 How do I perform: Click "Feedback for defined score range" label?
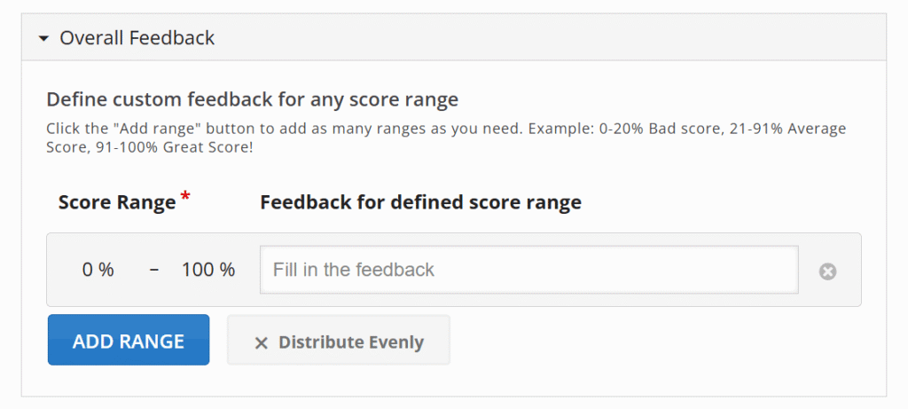point(420,202)
